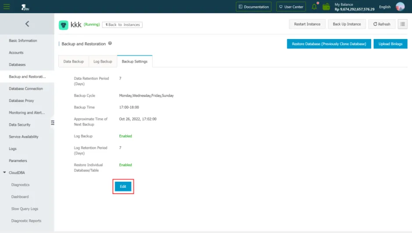
Task: Click the Running status label
Action: point(92,25)
